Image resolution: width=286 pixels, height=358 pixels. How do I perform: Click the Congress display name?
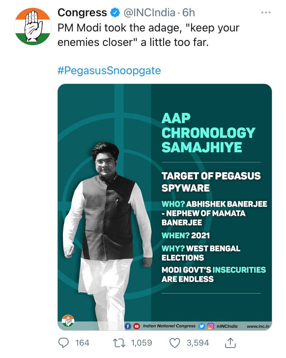tap(82, 12)
